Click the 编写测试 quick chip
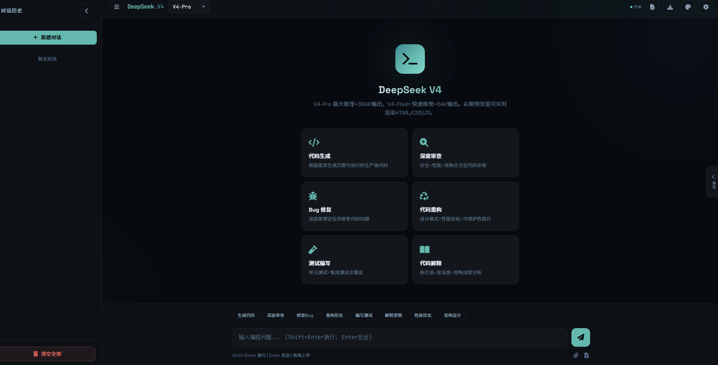 click(364, 315)
